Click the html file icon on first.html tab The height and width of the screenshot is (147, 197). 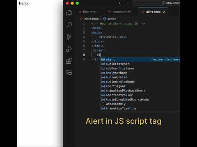click(80, 12)
